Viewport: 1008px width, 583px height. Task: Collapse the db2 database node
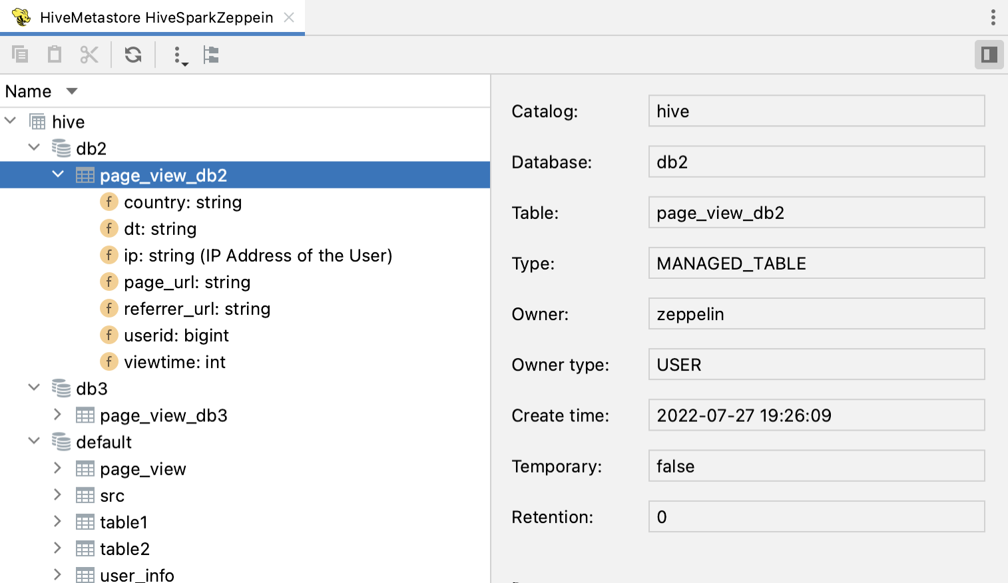click(x=35, y=148)
